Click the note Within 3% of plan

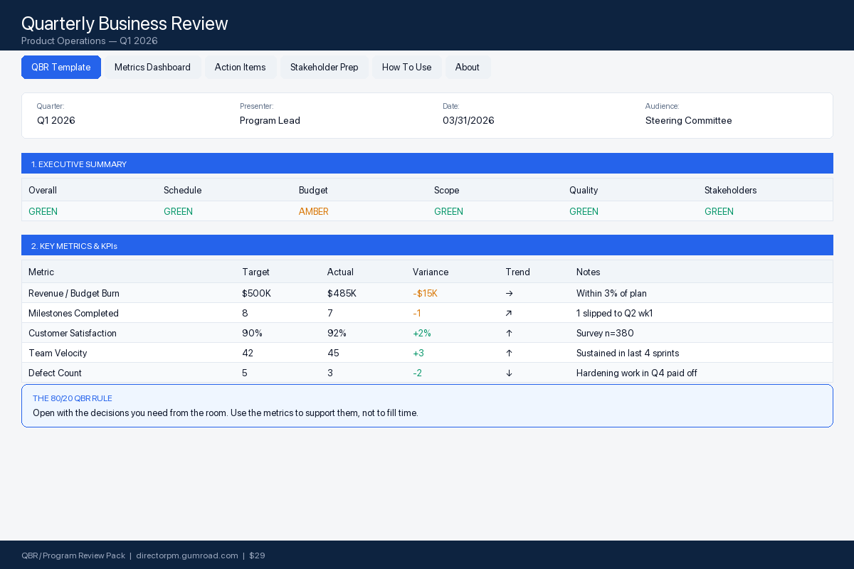click(x=611, y=293)
